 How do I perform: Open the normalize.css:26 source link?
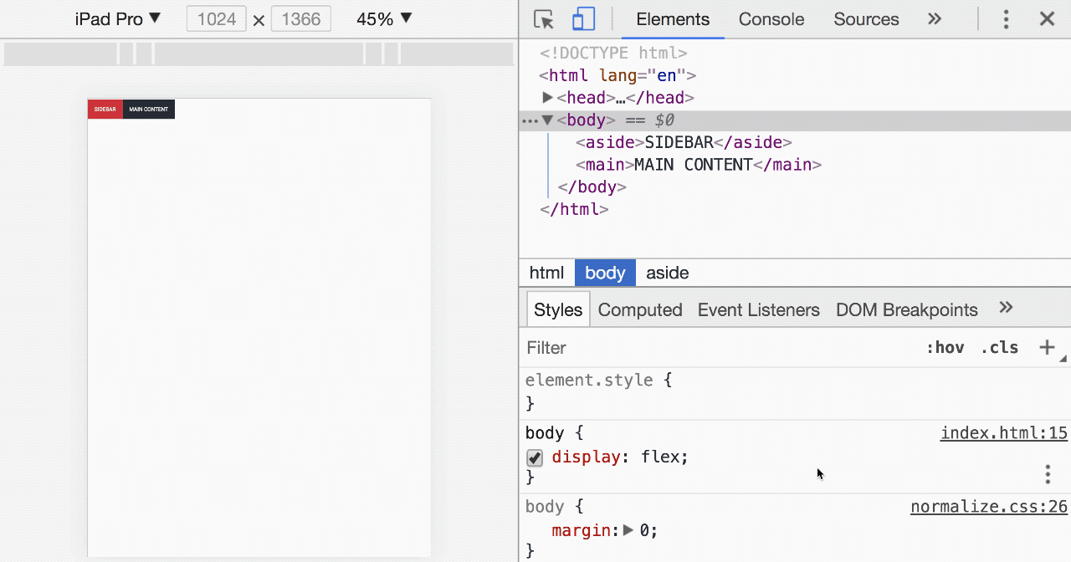[x=989, y=506]
